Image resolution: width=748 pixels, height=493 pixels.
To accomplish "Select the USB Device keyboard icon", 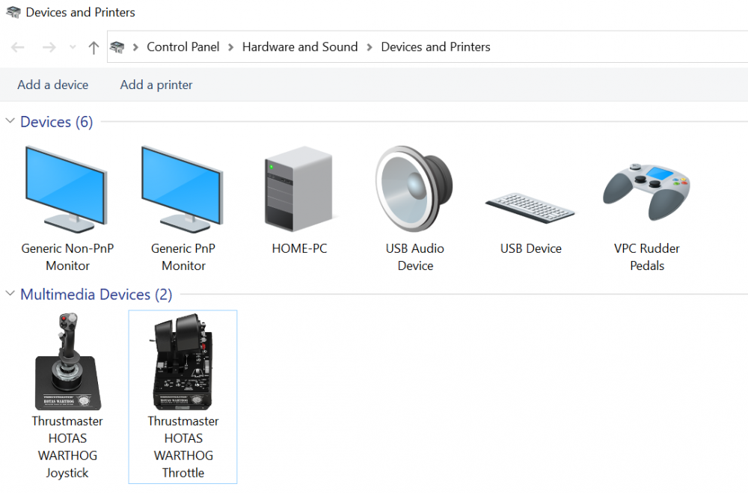I will pos(530,208).
